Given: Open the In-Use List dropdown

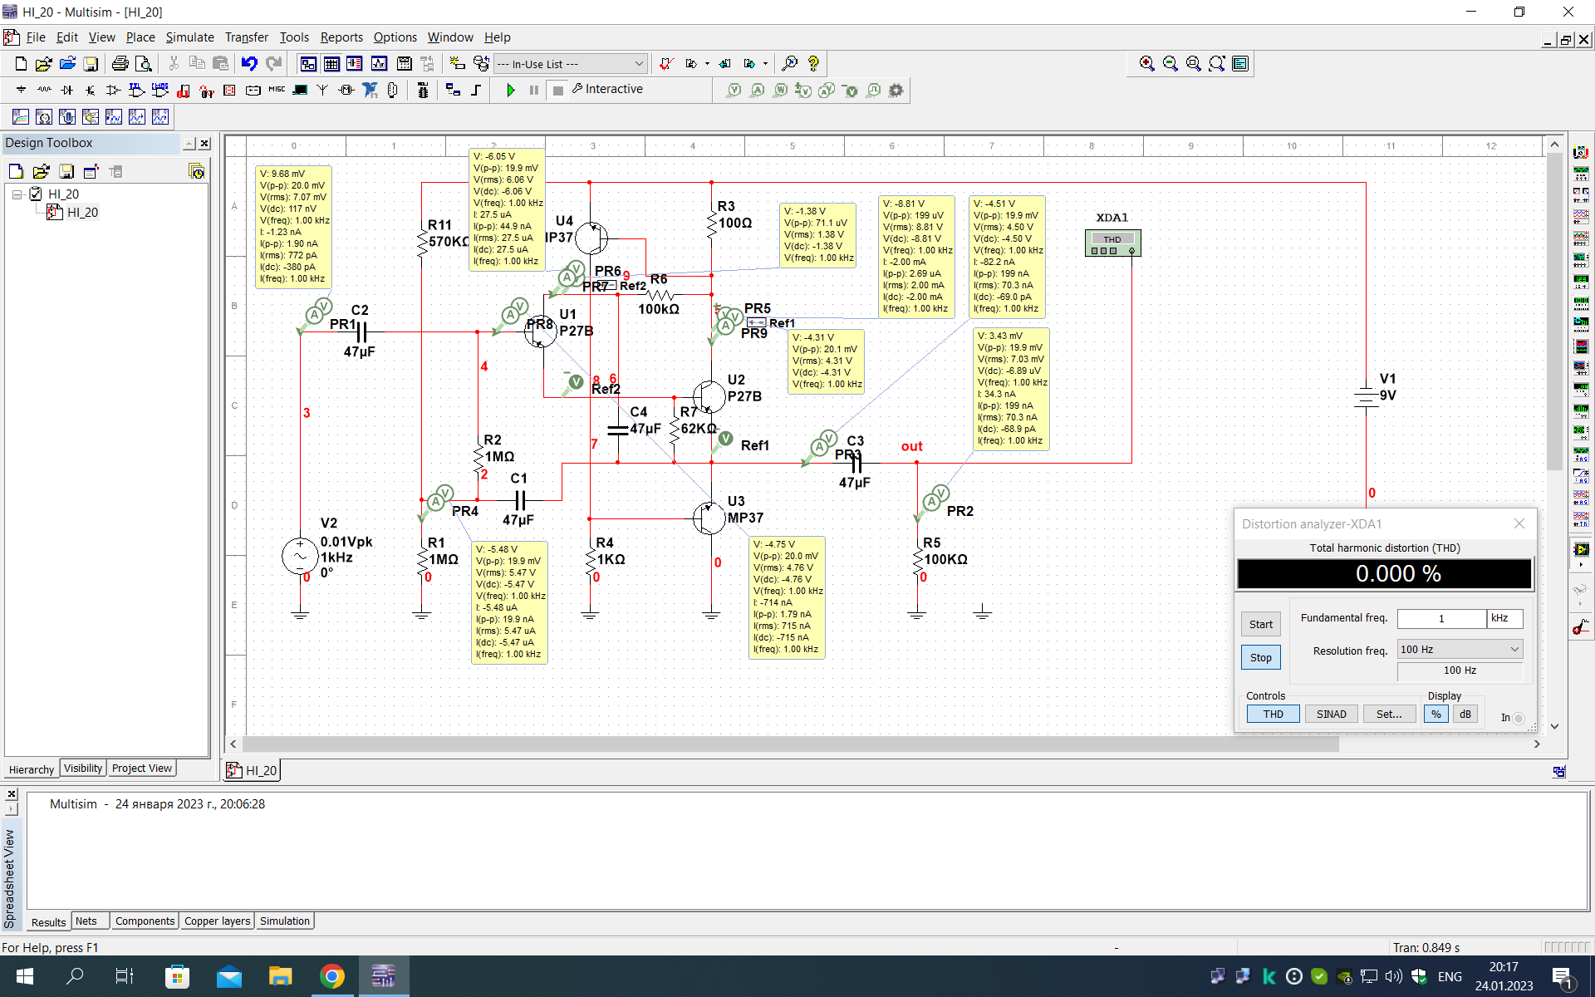Looking at the screenshot, I should coord(571,64).
